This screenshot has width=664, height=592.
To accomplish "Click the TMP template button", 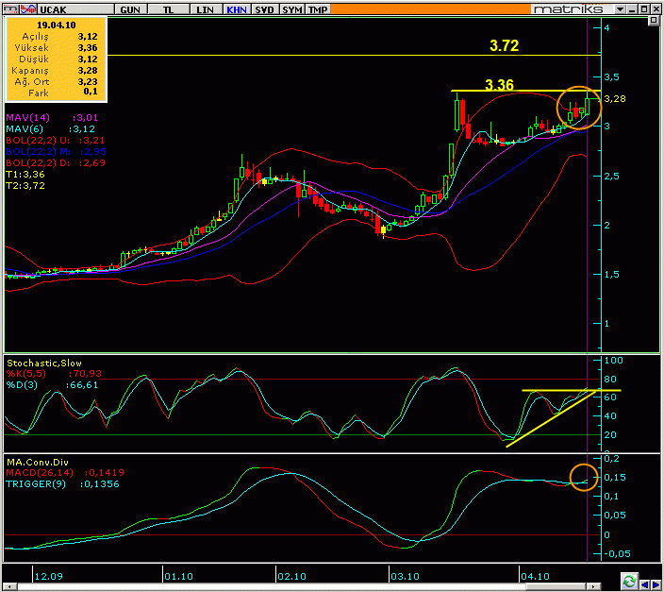I will coord(319,8).
